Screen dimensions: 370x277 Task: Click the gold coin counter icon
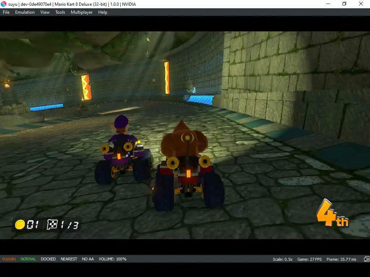pyautogui.click(x=20, y=224)
